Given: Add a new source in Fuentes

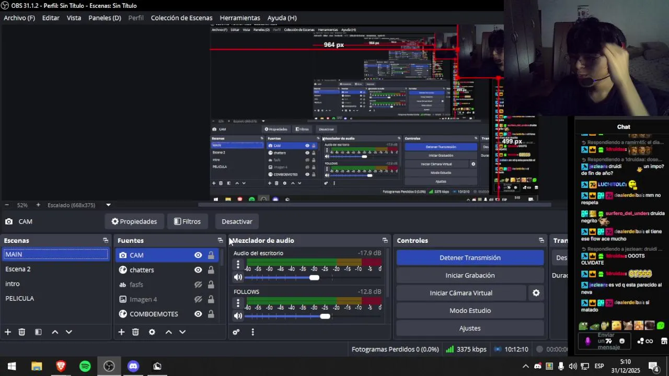Looking at the screenshot, I should pyautogui.click(x=121, y=332).
